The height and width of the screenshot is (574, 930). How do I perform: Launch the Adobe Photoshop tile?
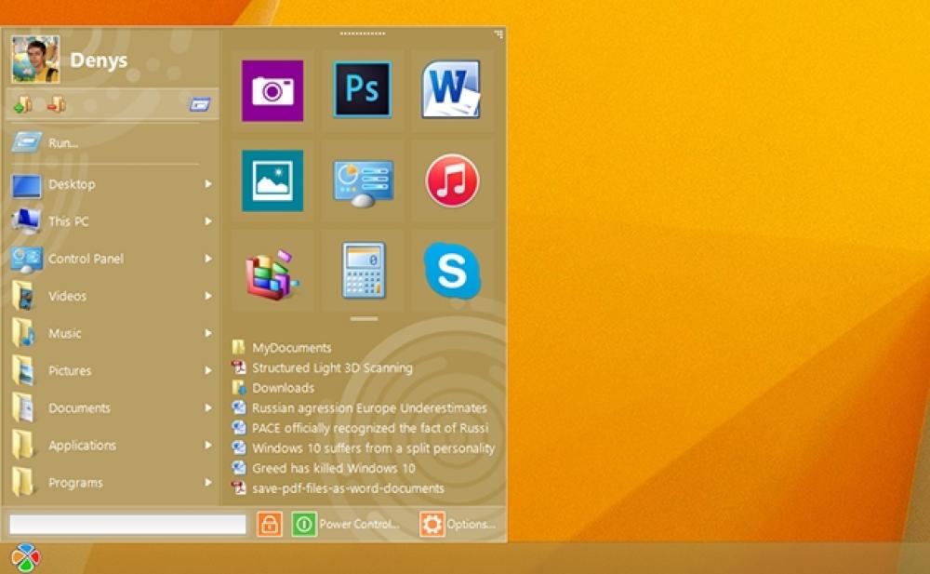pyautogui.click(x=363, y=88)
